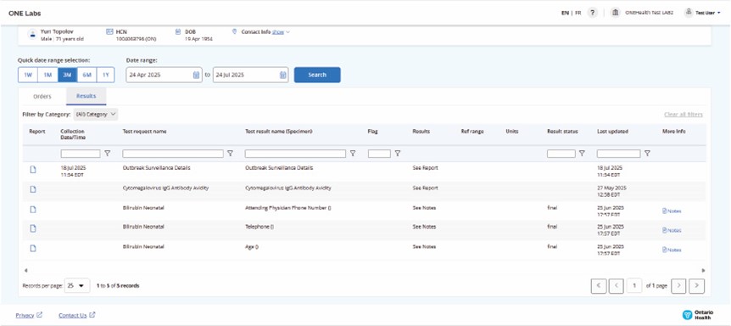
Task: Switch language to FR
Action: coord(578,13)
